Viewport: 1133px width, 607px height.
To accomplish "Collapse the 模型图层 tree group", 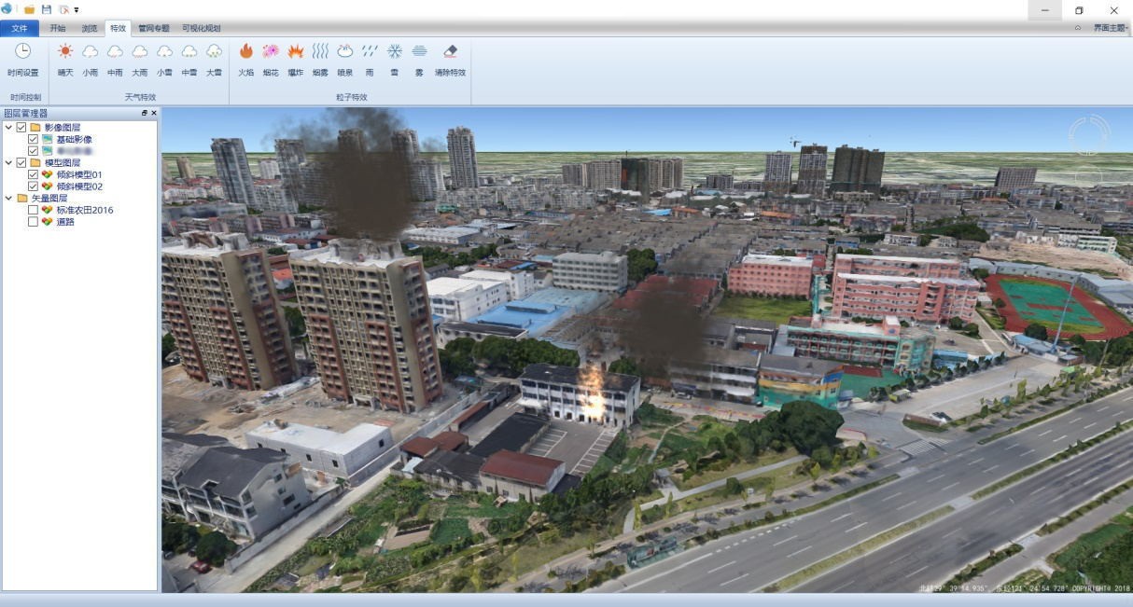I will click(8, 162).
